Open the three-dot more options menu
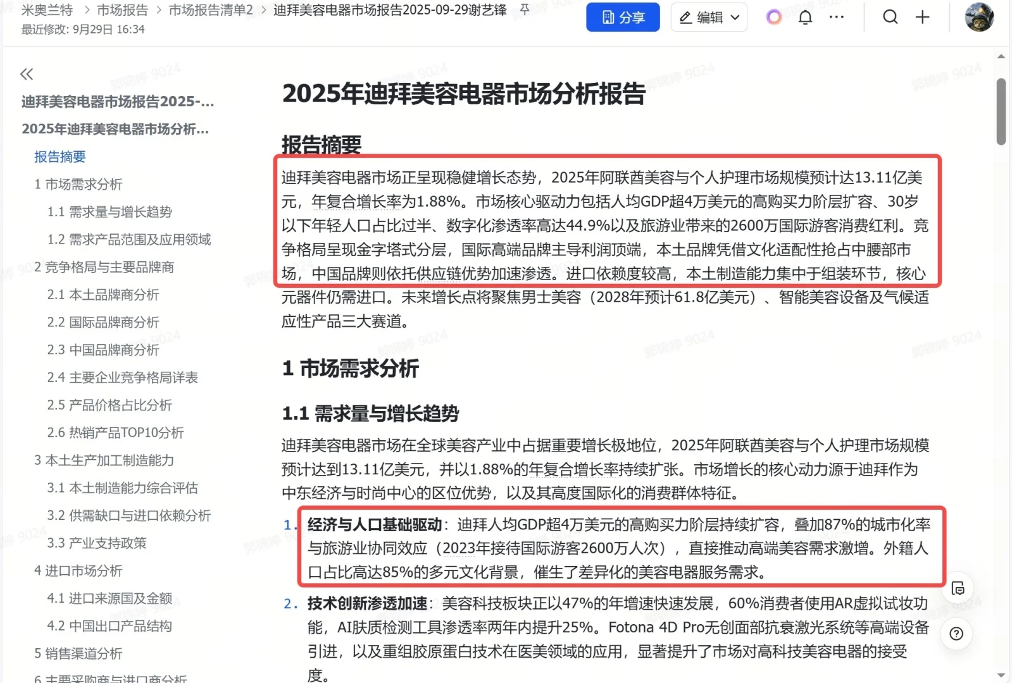1012x683 pixels. 837,17
